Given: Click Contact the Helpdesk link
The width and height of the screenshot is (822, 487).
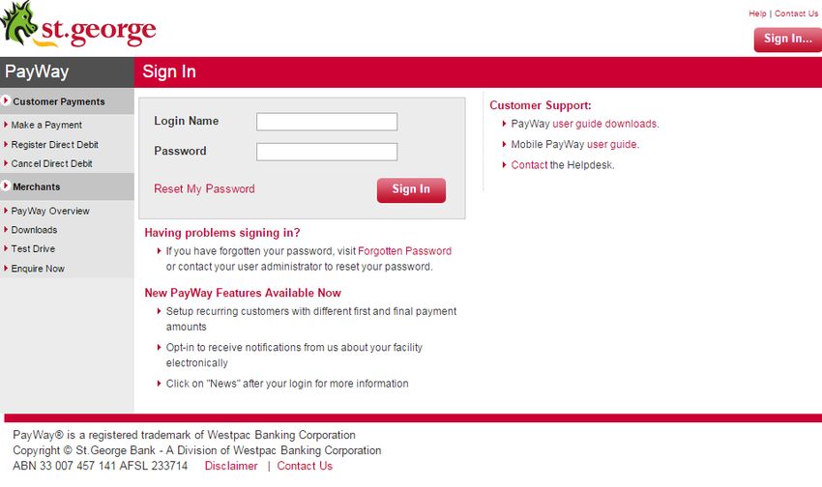Looking at the screenshot, I should pyautogui.click(x=529, y=165).
